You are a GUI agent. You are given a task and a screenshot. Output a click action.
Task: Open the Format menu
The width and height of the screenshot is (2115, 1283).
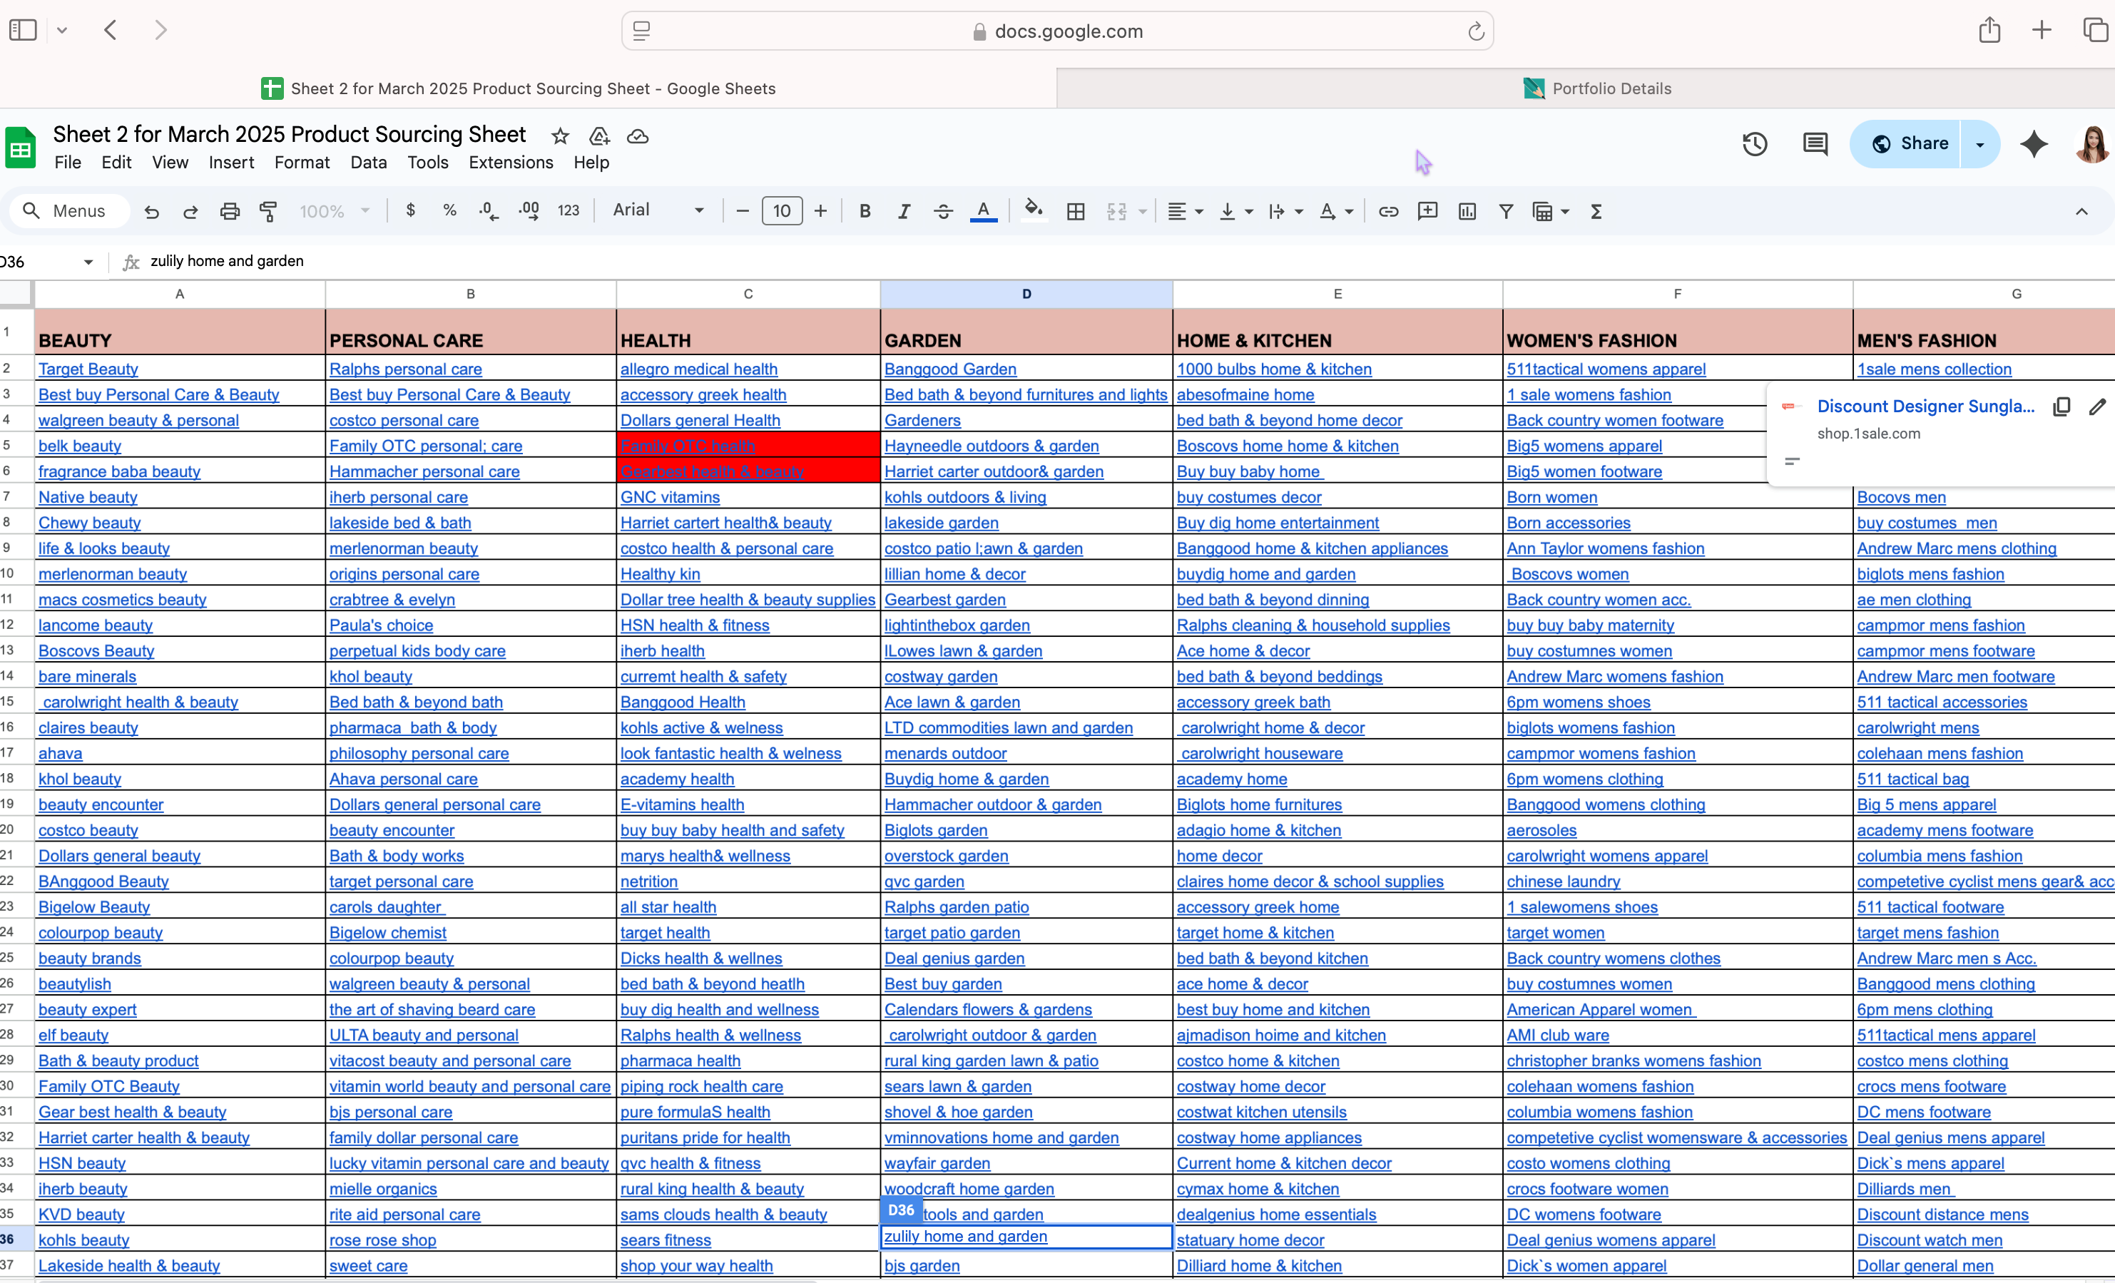click(301, 162)
